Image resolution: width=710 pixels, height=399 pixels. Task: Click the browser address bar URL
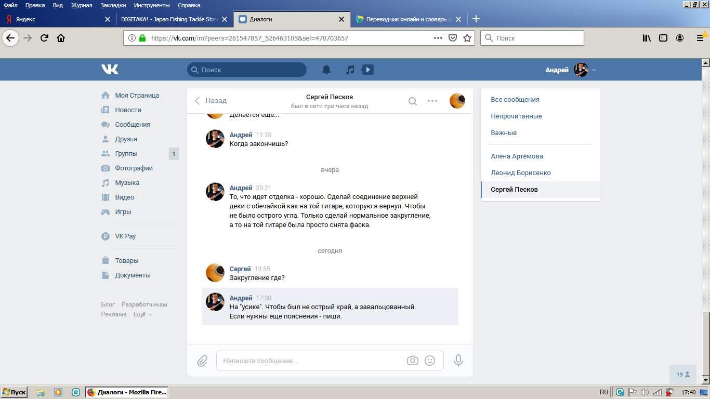[x=249, y=38]
